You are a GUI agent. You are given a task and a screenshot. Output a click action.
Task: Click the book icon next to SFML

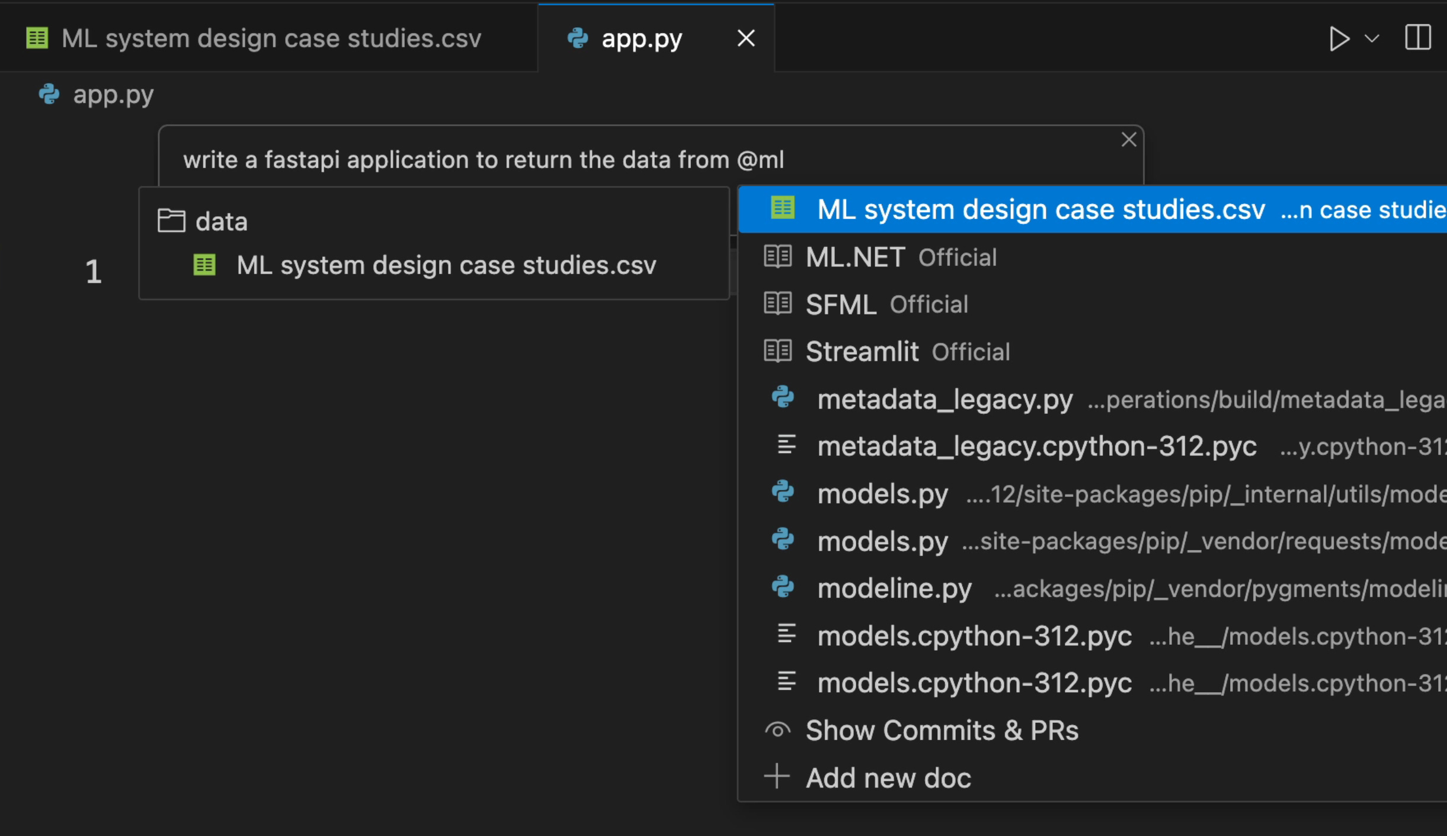(x=777, y=303)
